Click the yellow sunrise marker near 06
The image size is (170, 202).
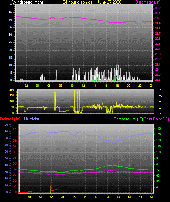tap(51, 190)
